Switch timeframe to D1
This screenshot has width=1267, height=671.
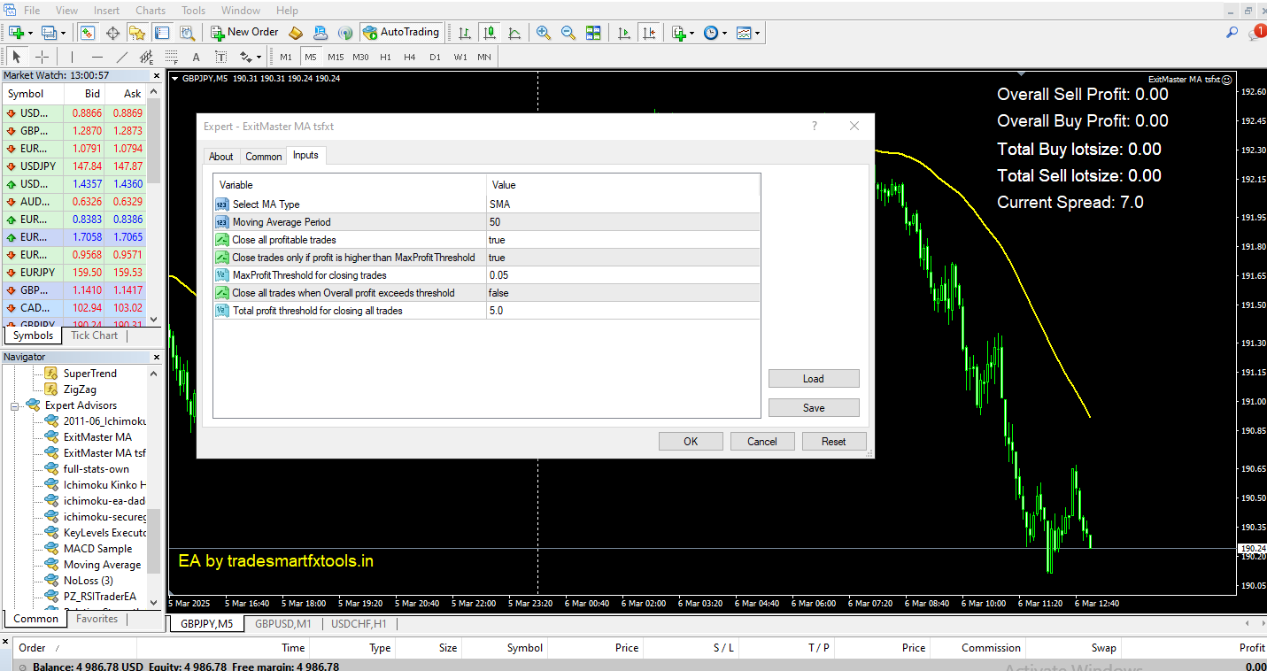[x=435, y=57]
